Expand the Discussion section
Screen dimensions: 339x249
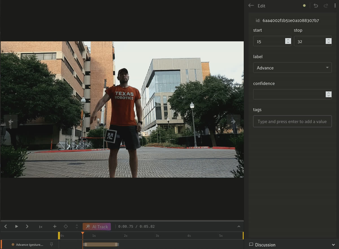(x=333, y=245)
